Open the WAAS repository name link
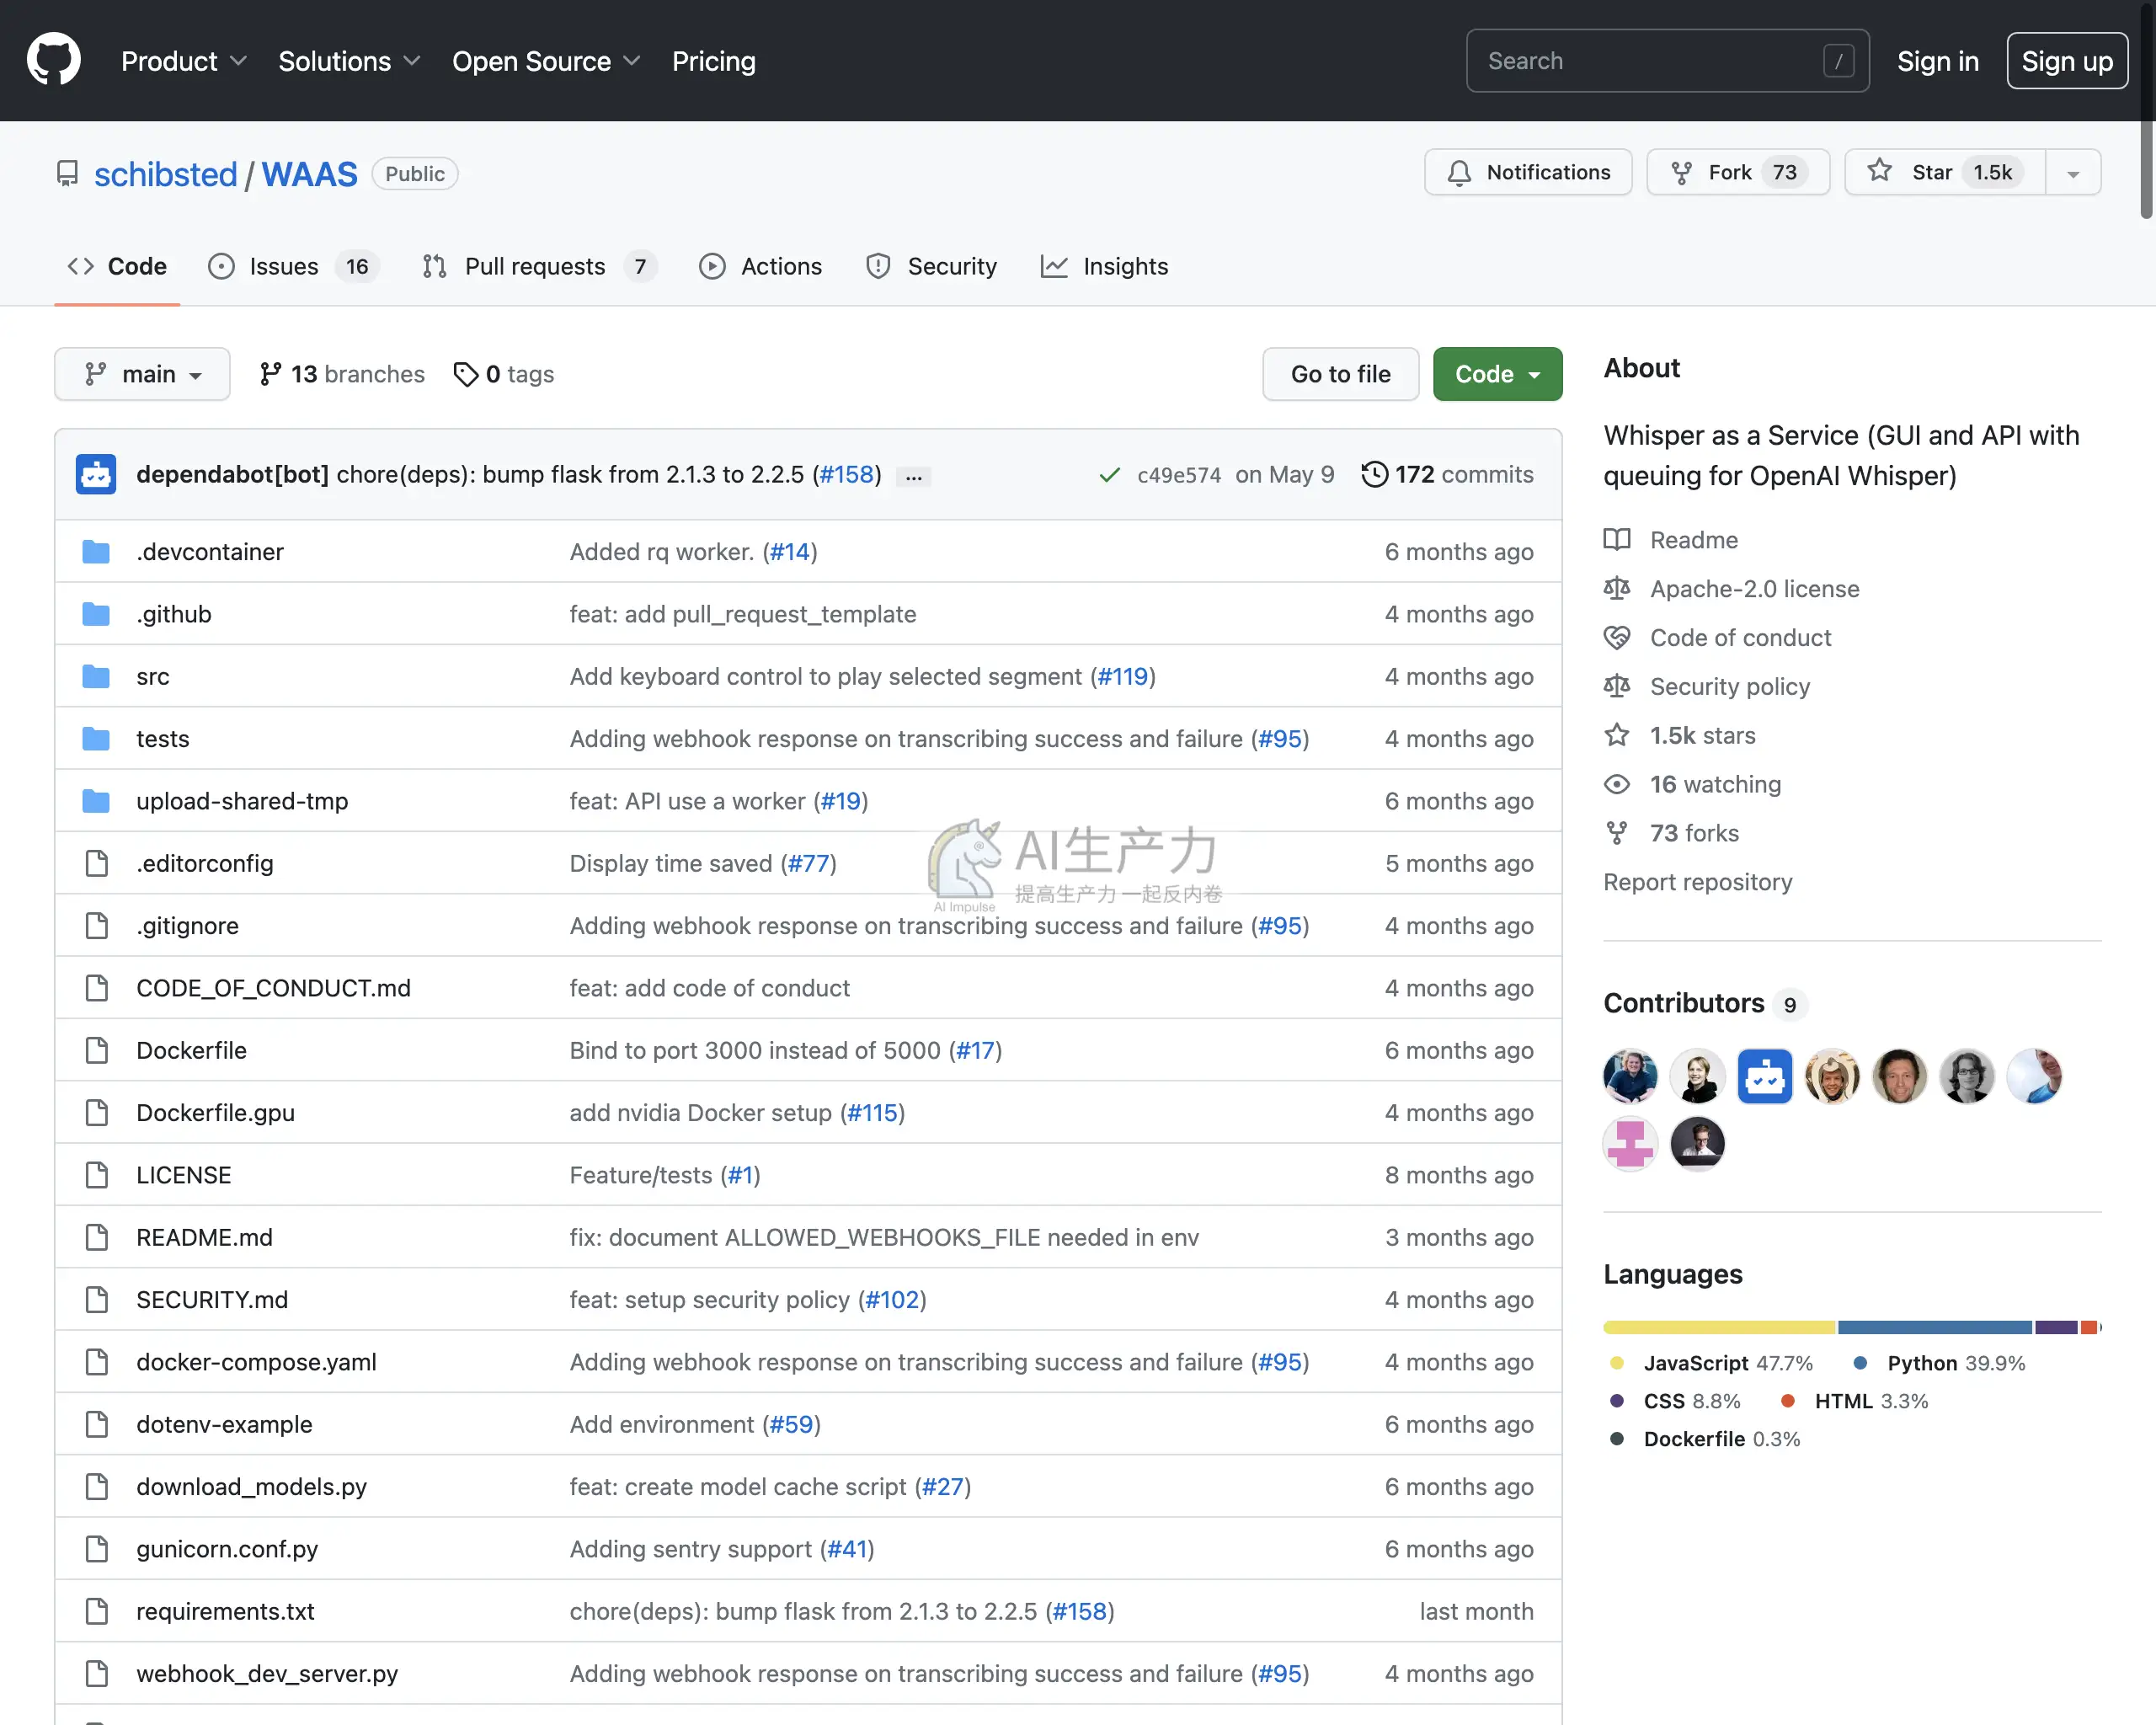The image size is (2156, 1725). coord(309,174)
